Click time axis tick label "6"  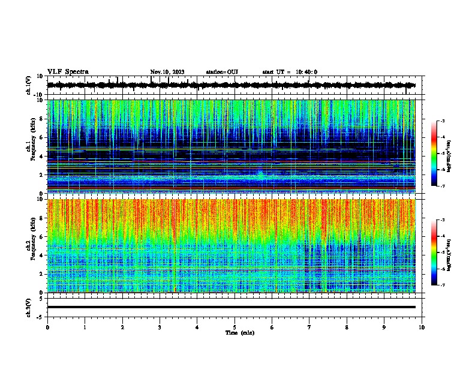coord(272,327)
